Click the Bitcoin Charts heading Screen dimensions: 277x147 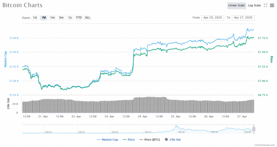point(22,5)
